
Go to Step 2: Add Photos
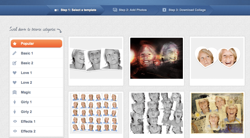[x=130, y=10]
